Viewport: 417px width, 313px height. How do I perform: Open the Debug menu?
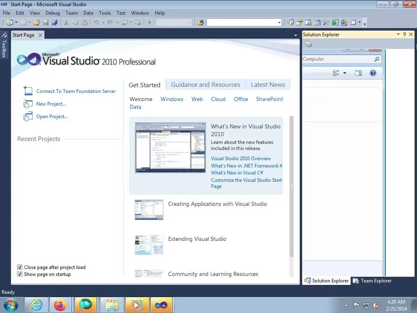tap(53, 13)
